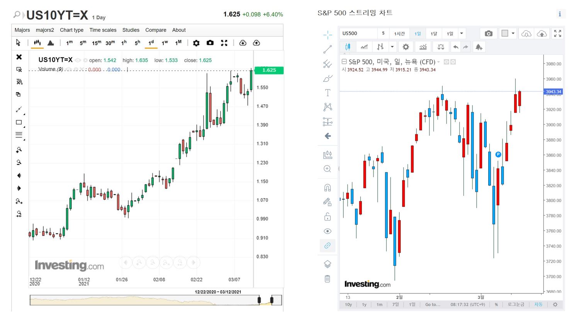579x317 pixels.
Task: Select the trend line tool in US10YT sidebar
Action: (x=19, y=110)
